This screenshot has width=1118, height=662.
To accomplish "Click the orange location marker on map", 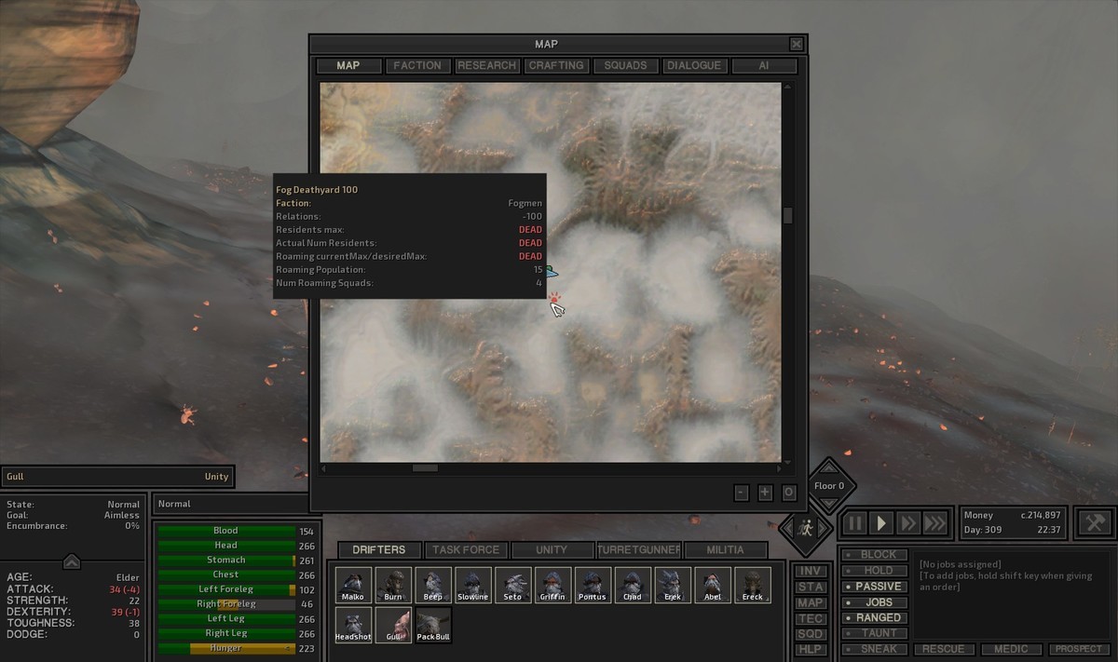I will pyautogui.click(x=554, y=298).
